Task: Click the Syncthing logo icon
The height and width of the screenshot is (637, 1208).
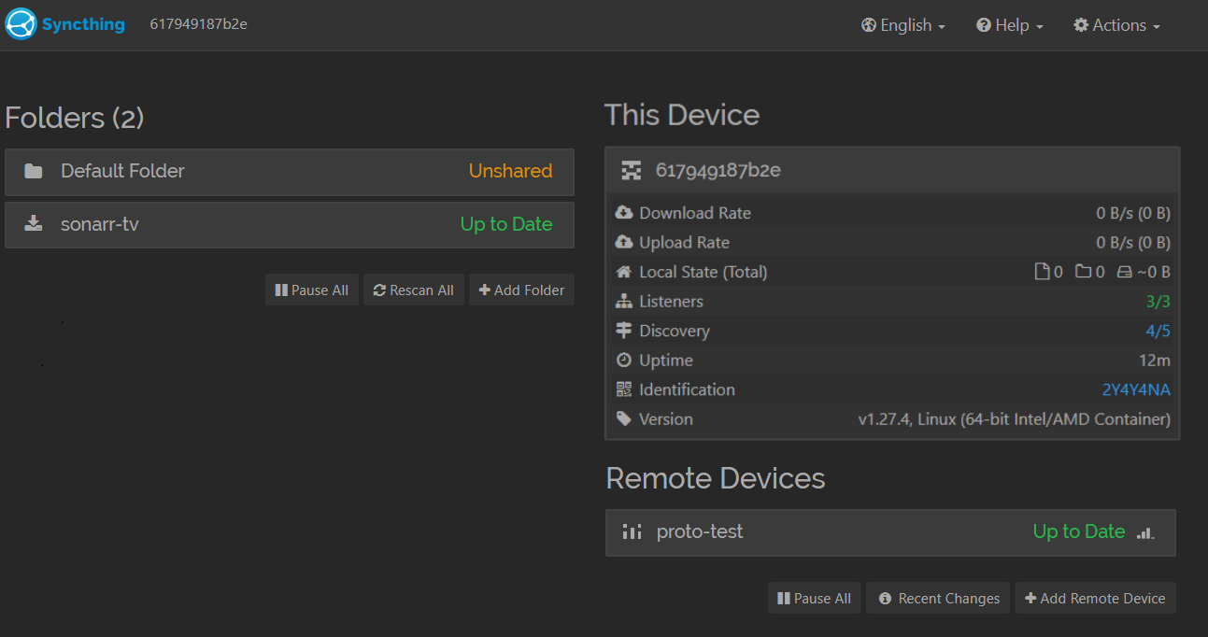Action: (x=21, y=24)
